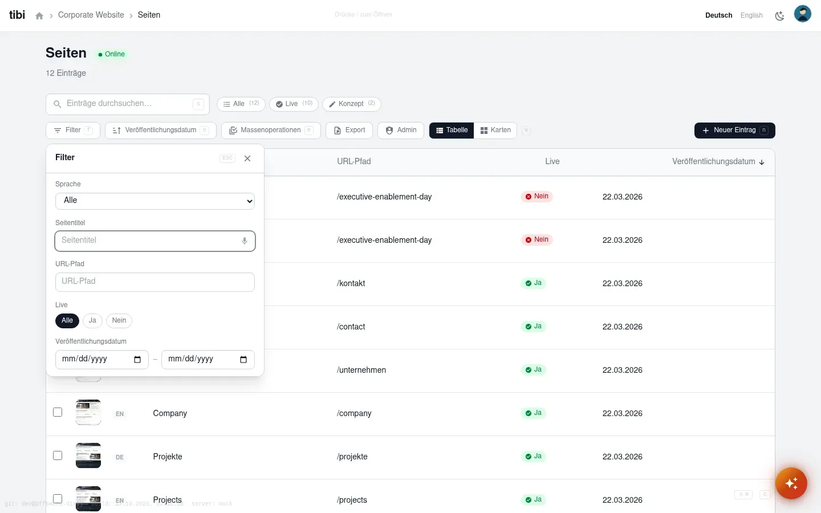Sort by Veröffentlichungsdatum column arrow
Viewport: 821px width, 513px height.
(x=762, y=162)
